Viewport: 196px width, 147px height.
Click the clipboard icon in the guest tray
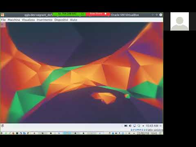pyautogui.click(x=139, y=126)
